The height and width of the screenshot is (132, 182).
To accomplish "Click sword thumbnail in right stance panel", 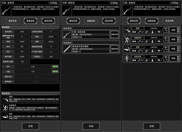I will tap(127, 11).
